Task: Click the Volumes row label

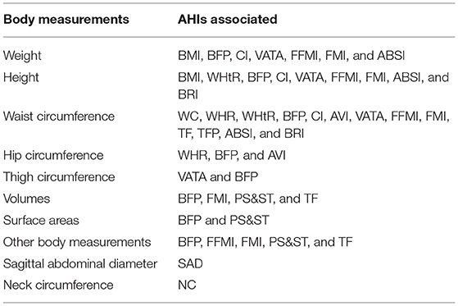Action: [x=26, y=199]
